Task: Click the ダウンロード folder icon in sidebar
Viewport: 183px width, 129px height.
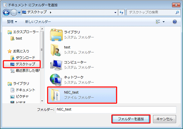Action: (12, 58)
